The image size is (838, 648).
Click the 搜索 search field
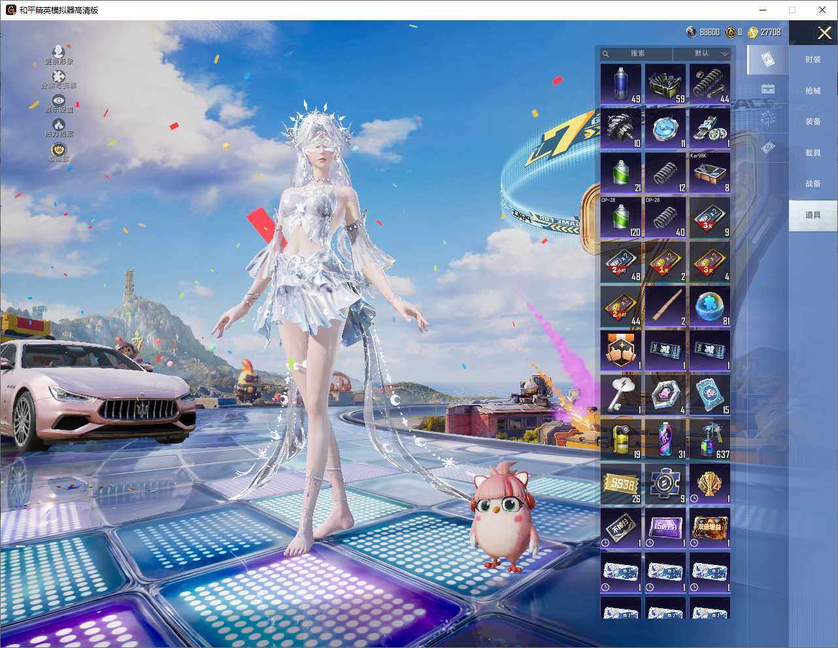[x=637, y=54]
